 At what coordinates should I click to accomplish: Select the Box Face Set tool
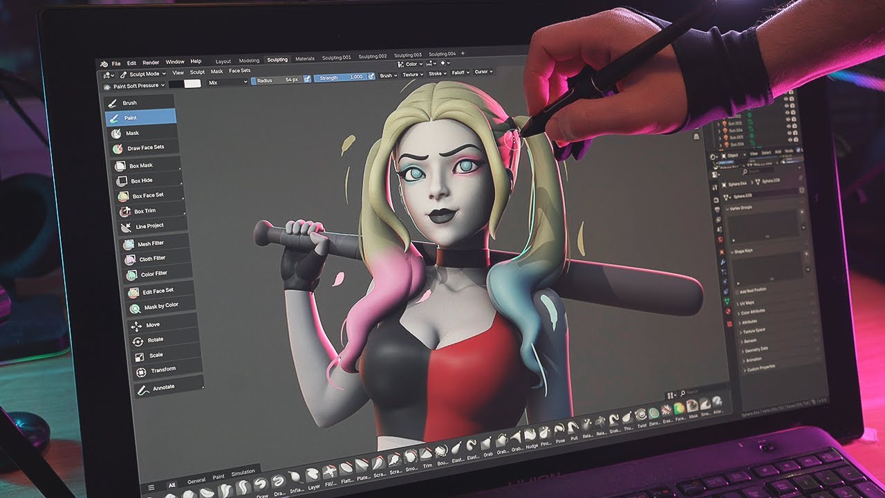[149, 196]
